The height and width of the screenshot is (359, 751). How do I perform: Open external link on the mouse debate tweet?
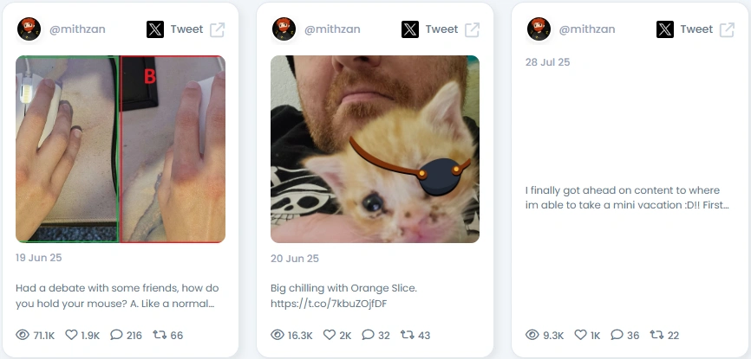tap(218, 29)
